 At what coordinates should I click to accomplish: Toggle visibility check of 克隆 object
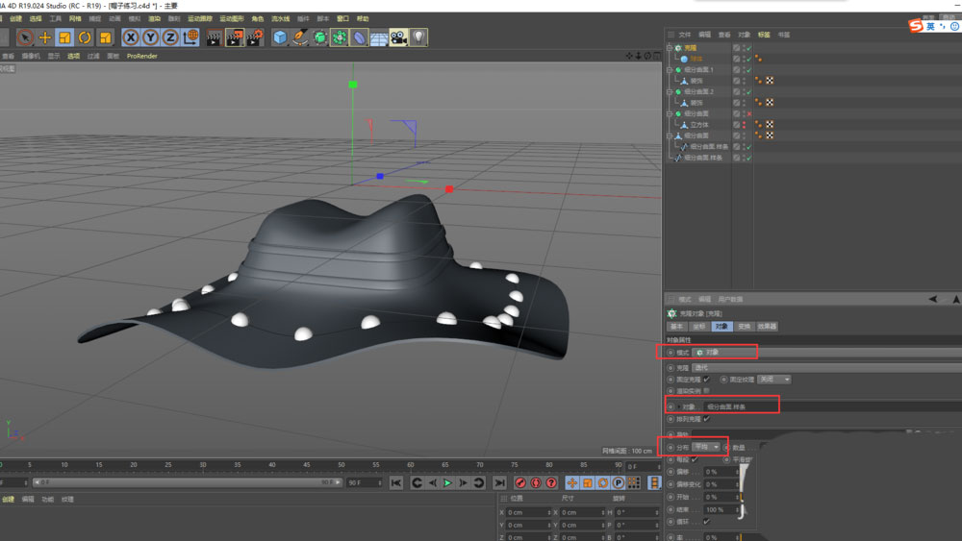click(x=747, y=48)
